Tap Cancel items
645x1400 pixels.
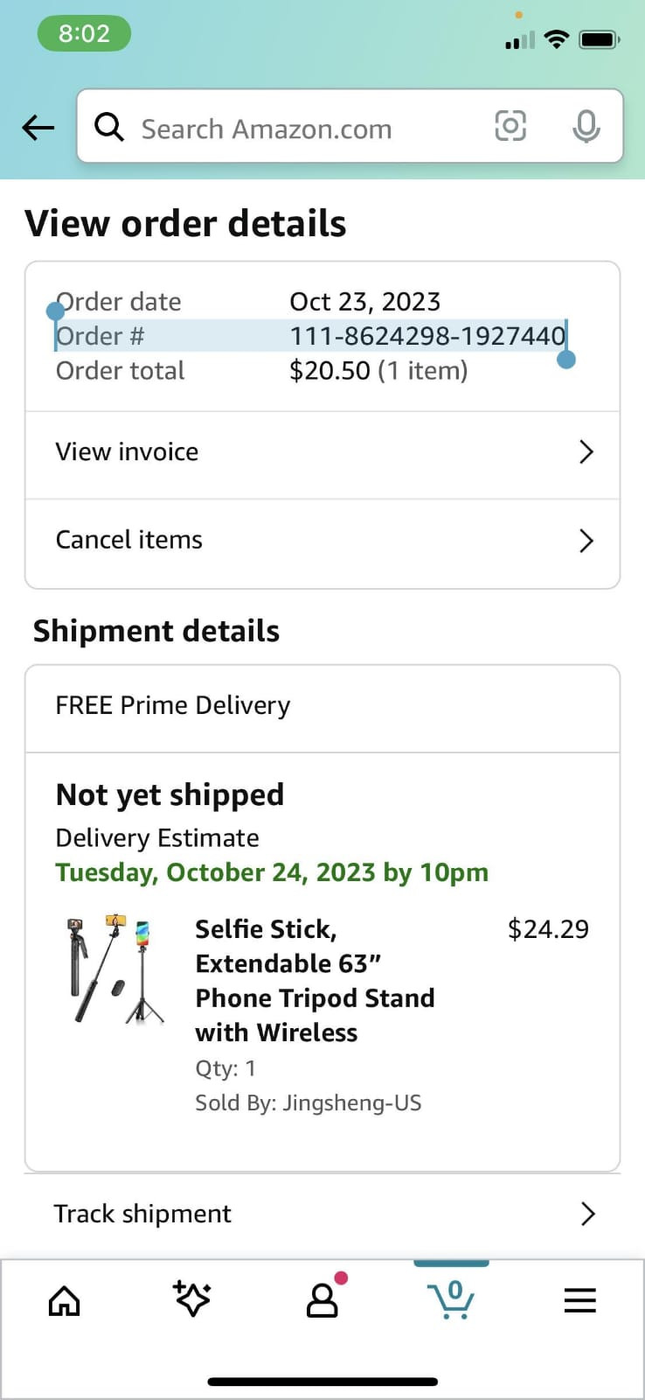click(129, 540)
